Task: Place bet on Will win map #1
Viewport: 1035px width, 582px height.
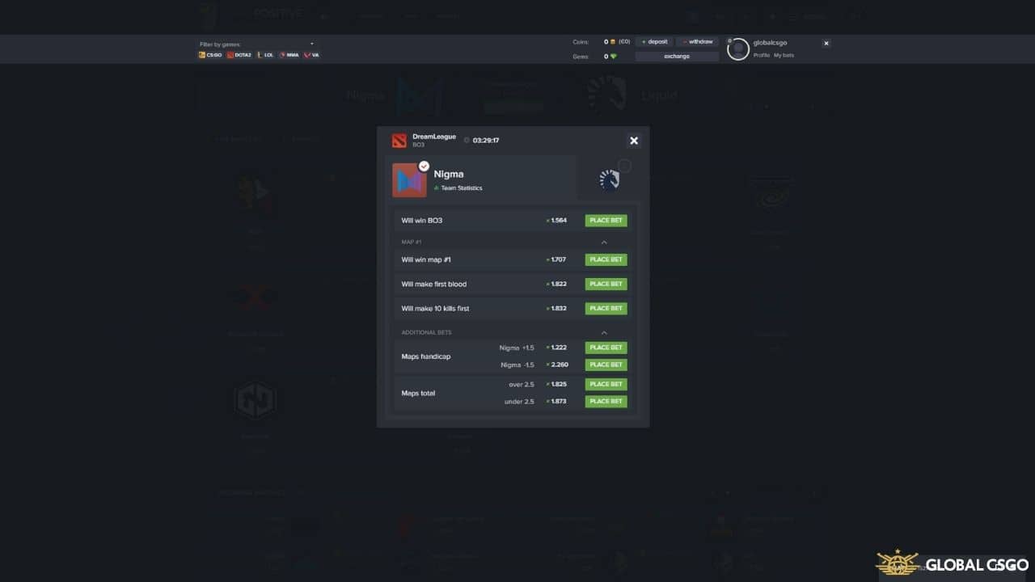Action: coord(606,259)
